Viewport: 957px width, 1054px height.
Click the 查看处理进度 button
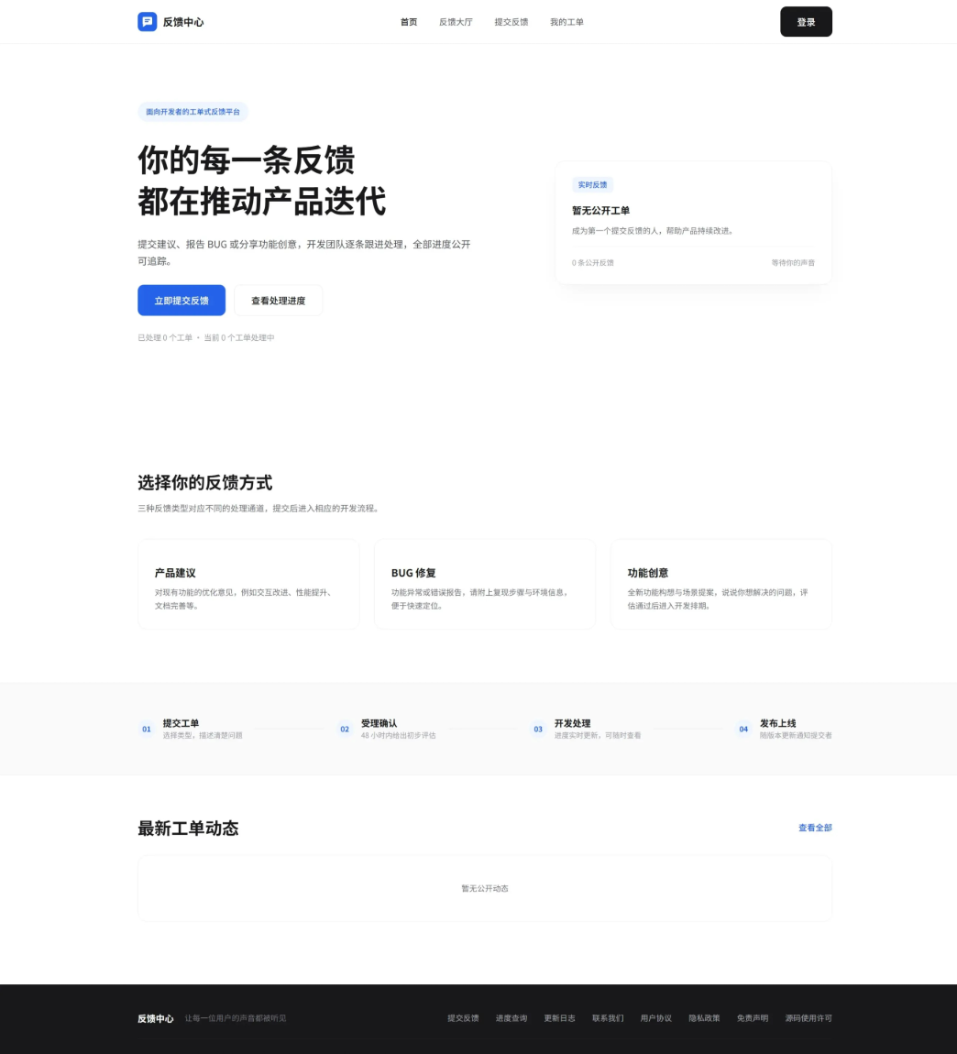(279, 301)
